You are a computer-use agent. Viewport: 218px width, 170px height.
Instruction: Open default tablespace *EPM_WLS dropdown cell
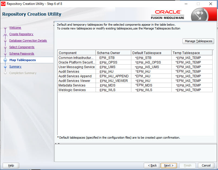(x=151, y=90)
